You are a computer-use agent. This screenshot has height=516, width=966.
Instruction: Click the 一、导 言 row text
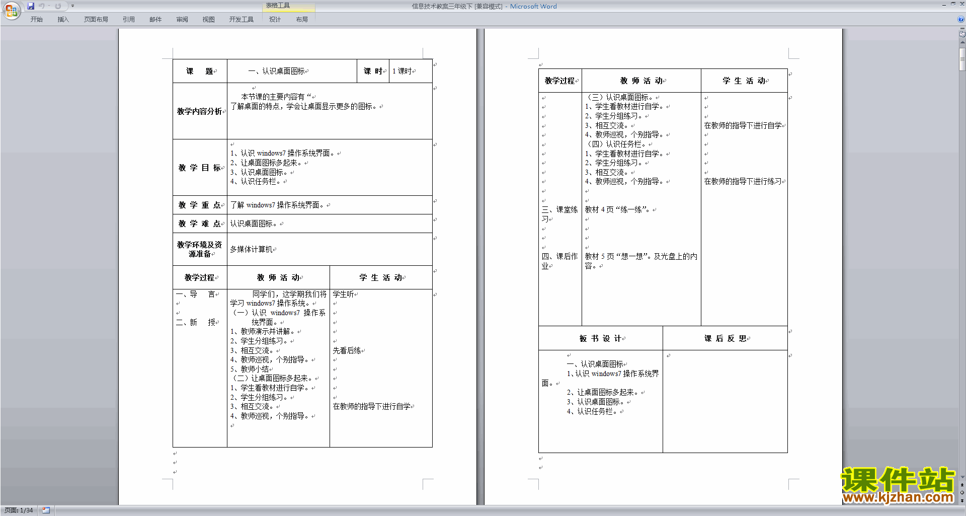coord(196,294)
